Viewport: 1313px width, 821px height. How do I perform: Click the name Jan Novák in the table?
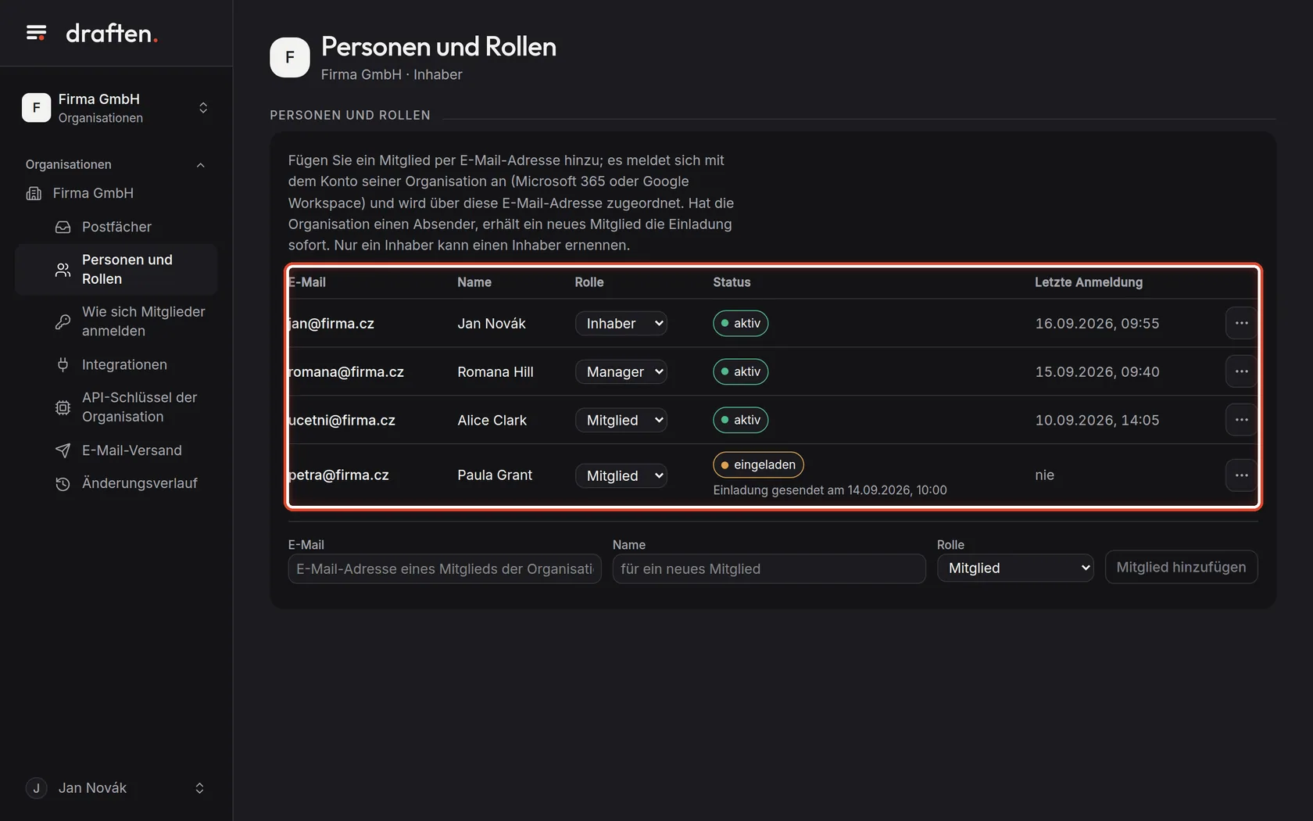(x=492, y=324)
